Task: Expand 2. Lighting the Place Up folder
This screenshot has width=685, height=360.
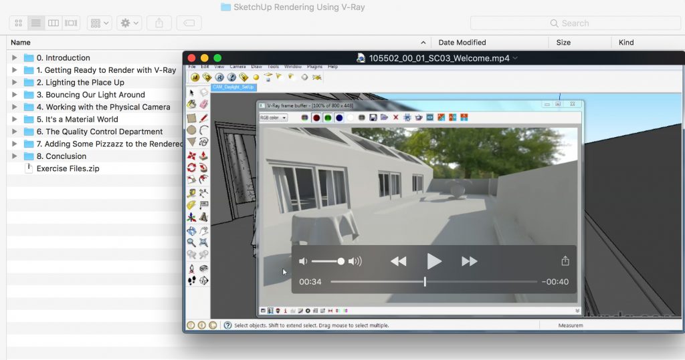Action: 15,82
